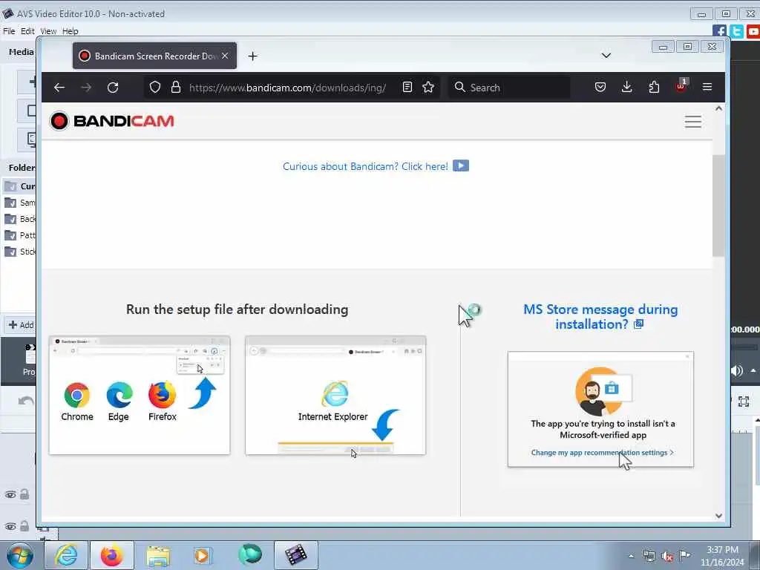This screenshot has width=760, height=570.
Task: Click the uBlock Origin extension icon
Action: tap(681, 86)
